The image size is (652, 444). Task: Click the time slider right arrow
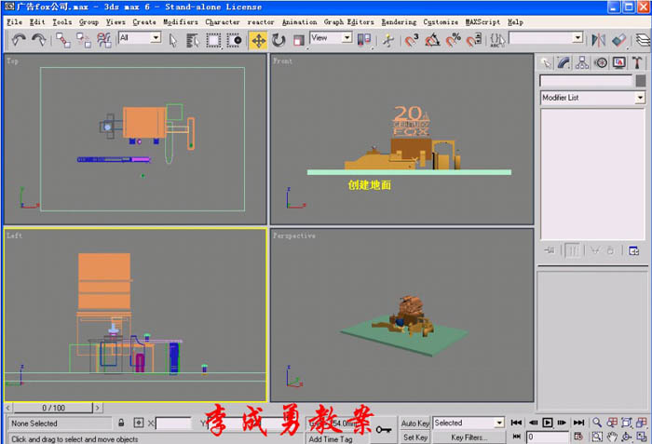point(98,408)
